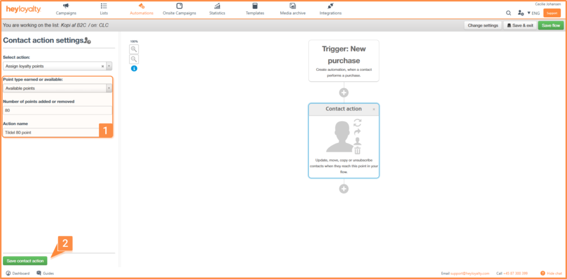
Task: Add step below Trigger with plus icon
Action: tap(344, 92)
